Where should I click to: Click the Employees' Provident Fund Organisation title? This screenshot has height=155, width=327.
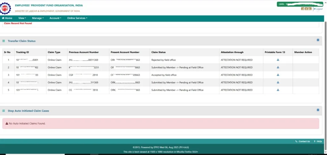49,5
